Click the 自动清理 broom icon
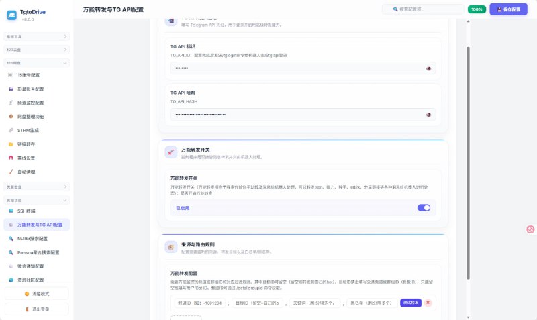The height and width of the screenshot is (320, 537). 11,172
